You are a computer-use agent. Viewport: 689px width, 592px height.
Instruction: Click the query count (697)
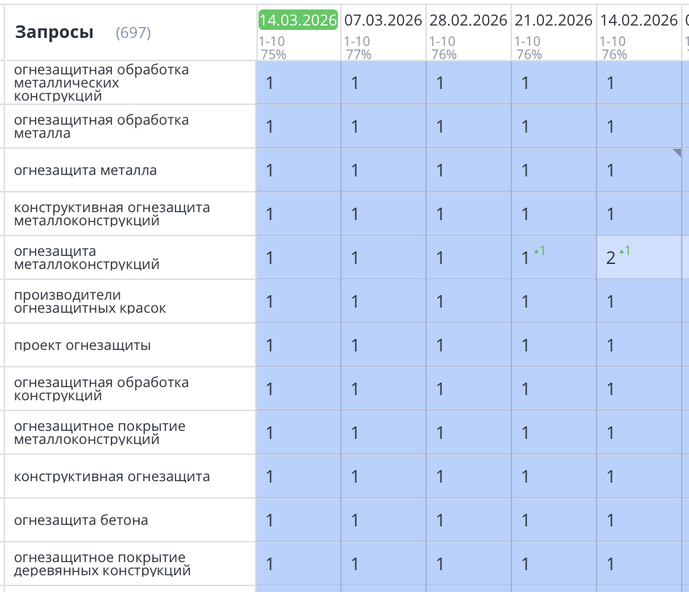pos(133,33)
